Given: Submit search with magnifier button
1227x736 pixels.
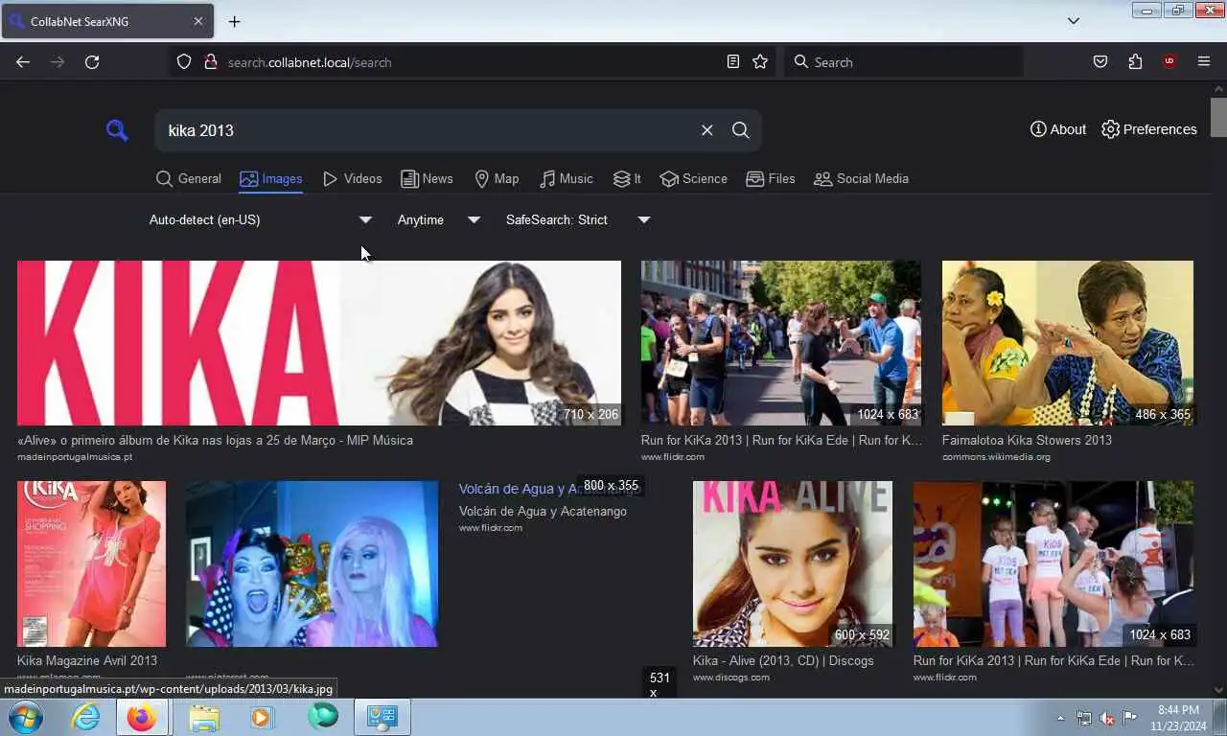Looking at the screenshot, I should point(740,130).
